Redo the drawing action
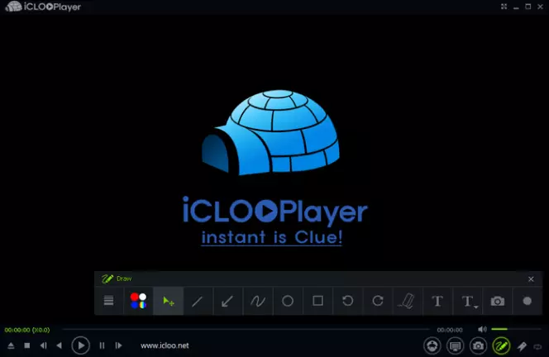This screenshot has width=549, height=357. (378, 301)
